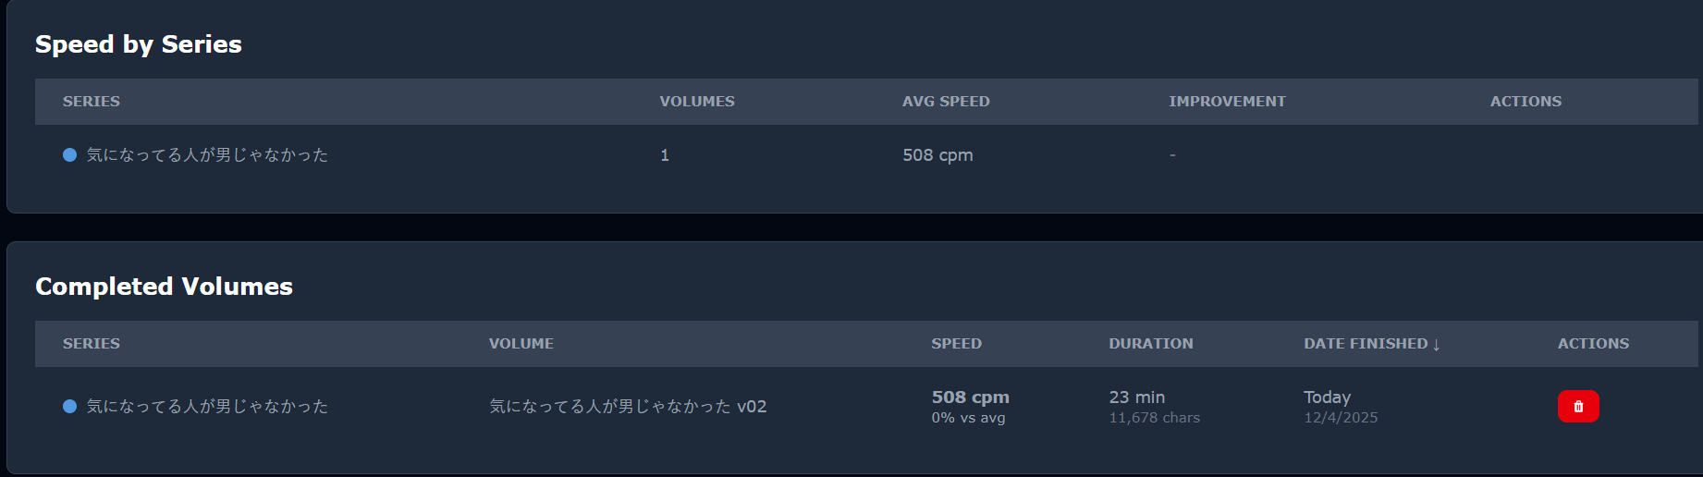Image resolution: width=1703 pixels, height=477 pixels.
Task: Open series name link in Completed Volumes row
Action: tap(207, 407)
